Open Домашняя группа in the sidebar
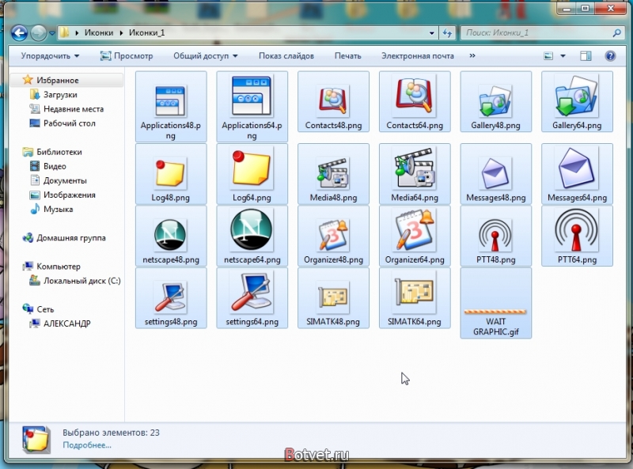This screenshot has width=633, height=469. pyautogui.click(x=71, y=238)
